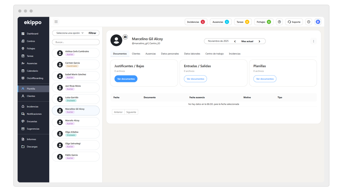This screenshot has height=193, width=352.
Task: Open Dashboard in the sidebar
Action: click(32, 34)
